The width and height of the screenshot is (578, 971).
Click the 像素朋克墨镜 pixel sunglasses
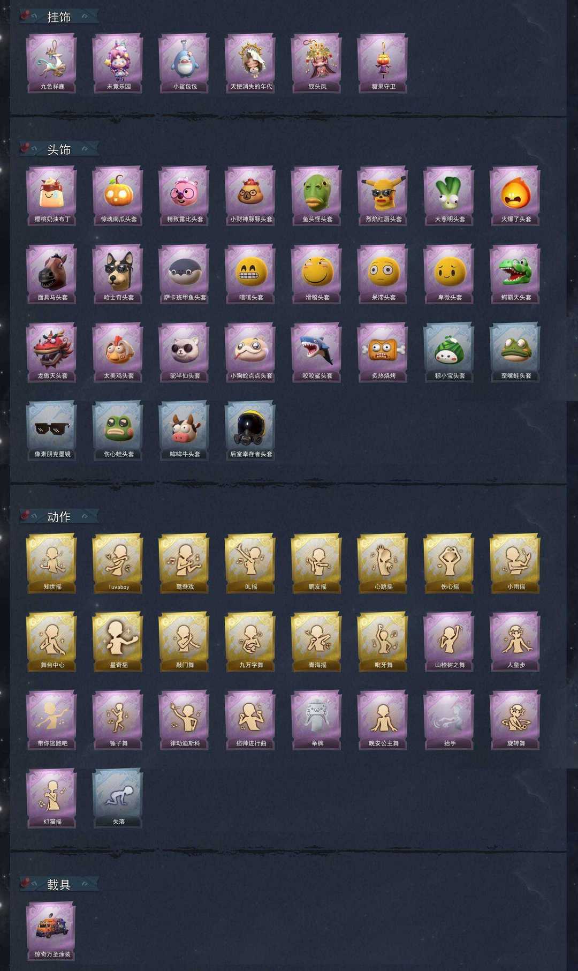(51, 431)
